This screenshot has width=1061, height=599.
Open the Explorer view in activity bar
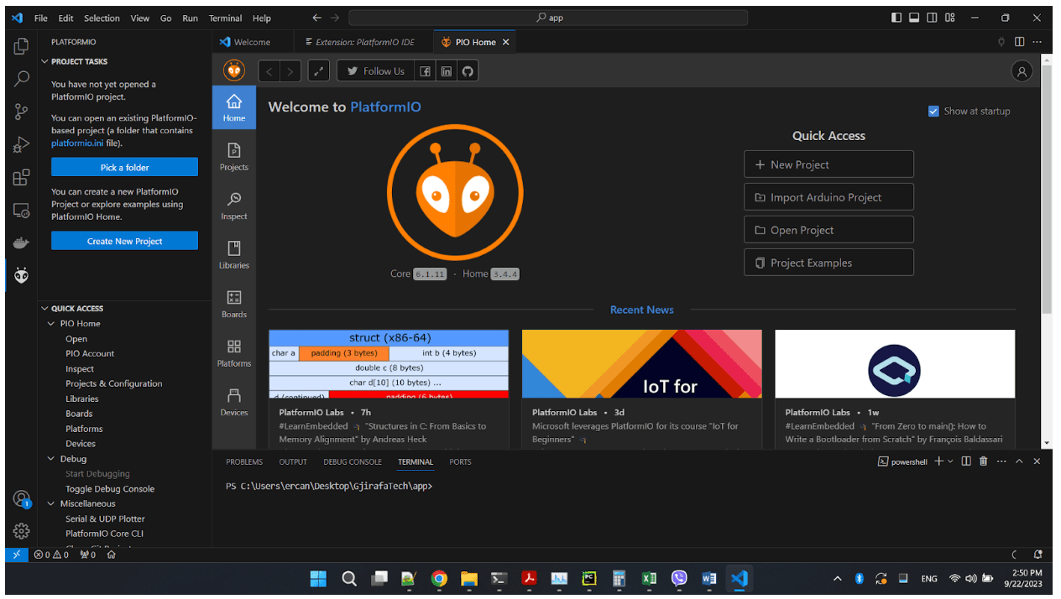(x=22, y=47)
